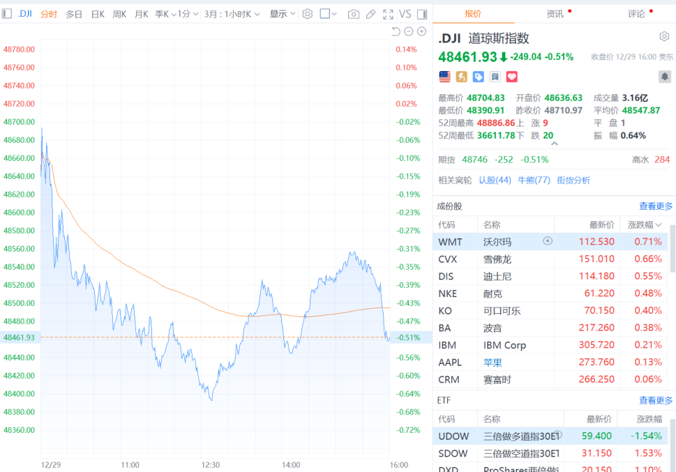
Task: Collapse the quote details with chevron
Action: coord(555,144)
